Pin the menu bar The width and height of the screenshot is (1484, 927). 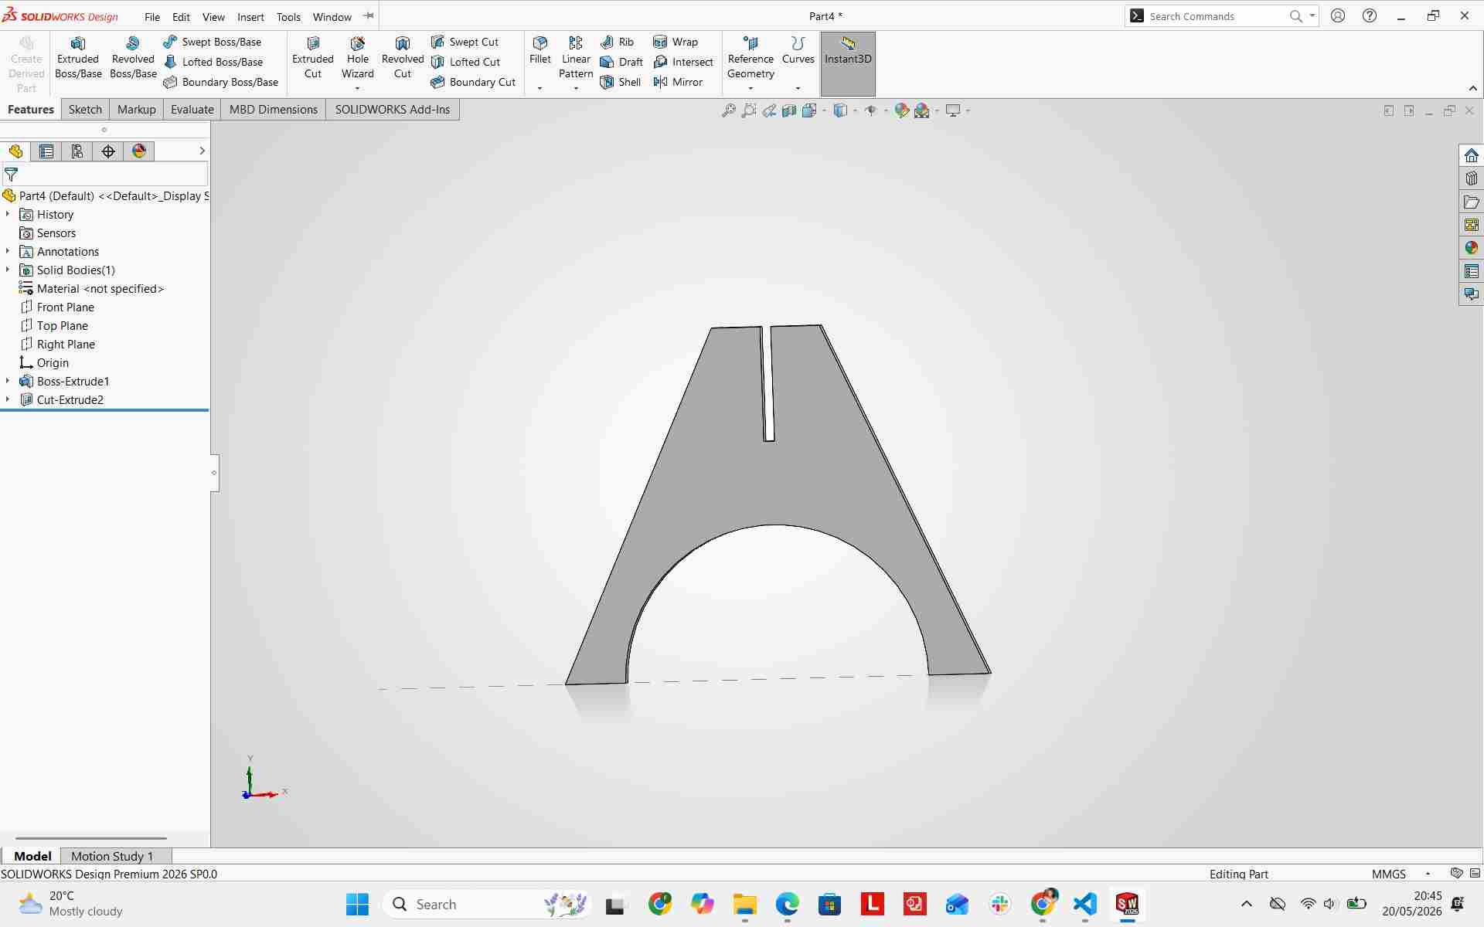point(369,15)
